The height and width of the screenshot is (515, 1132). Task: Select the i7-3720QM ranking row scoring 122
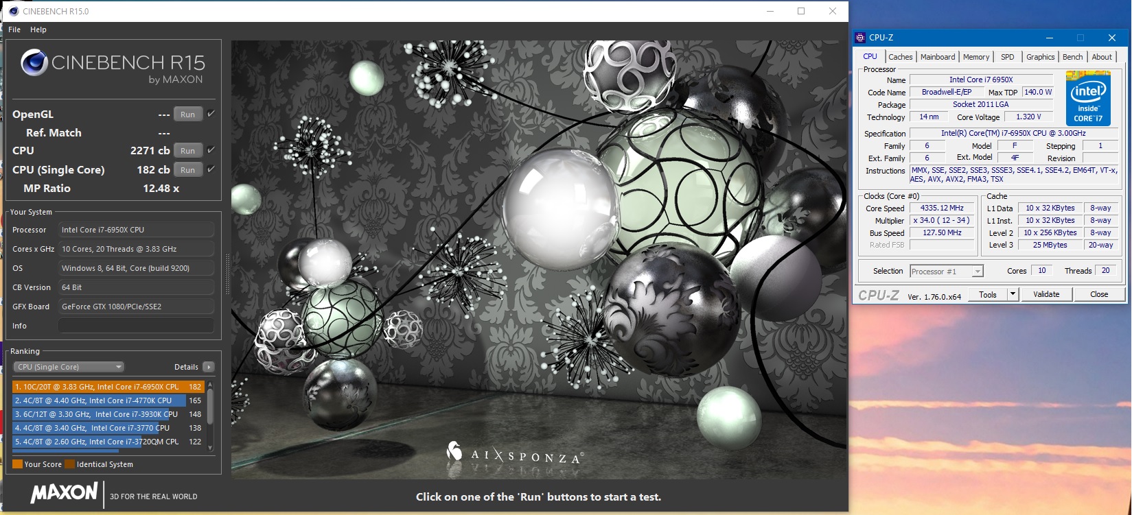coord(108,442)
